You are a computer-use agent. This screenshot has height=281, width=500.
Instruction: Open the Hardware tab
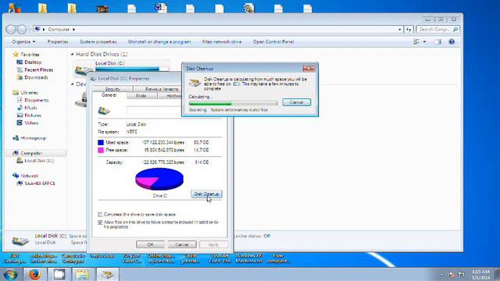click(x=170, y=95)
